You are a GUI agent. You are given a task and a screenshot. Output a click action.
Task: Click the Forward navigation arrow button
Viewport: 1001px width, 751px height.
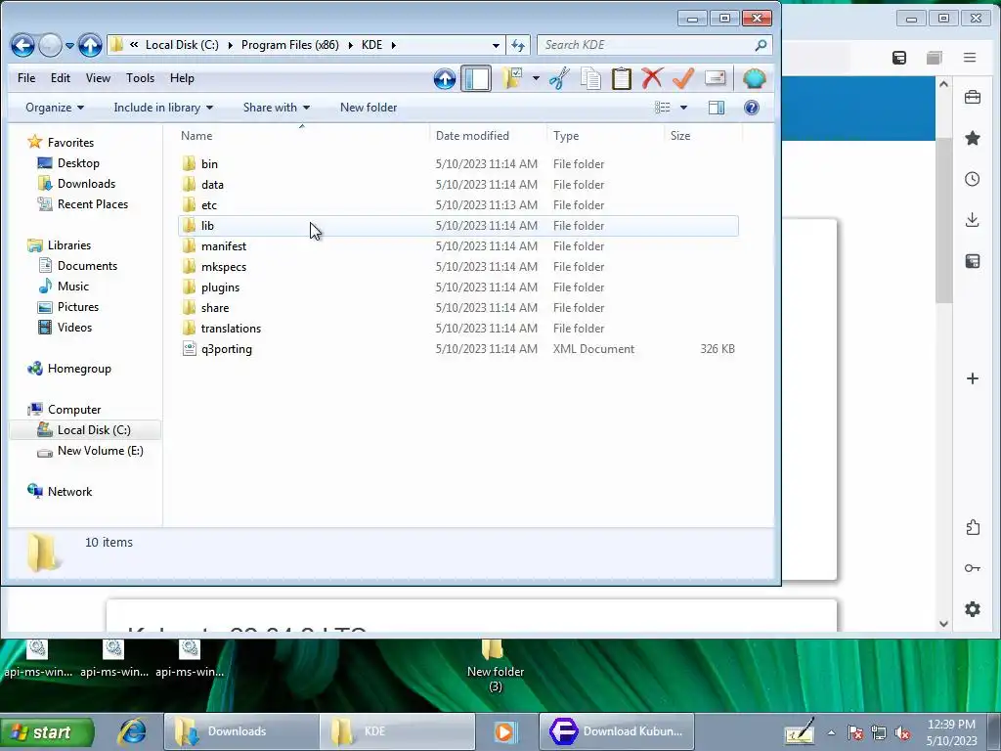[x=51, y=45]
